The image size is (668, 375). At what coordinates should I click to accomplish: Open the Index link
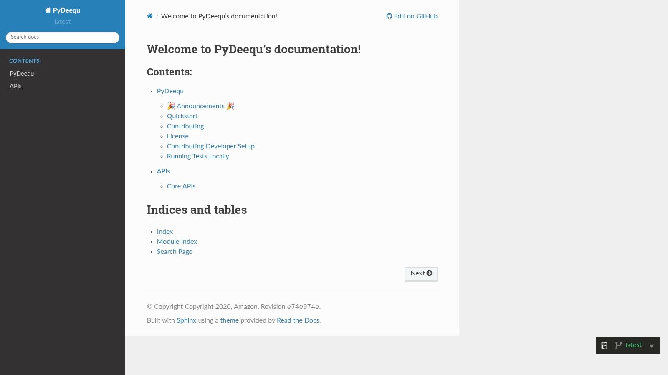coord(165,232)
